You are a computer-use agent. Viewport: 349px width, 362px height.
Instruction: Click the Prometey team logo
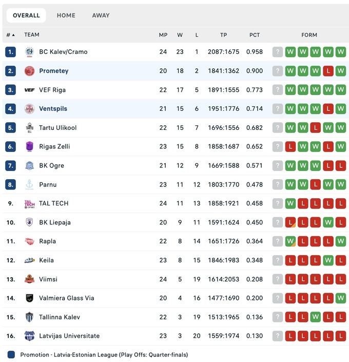click(29, 71)
